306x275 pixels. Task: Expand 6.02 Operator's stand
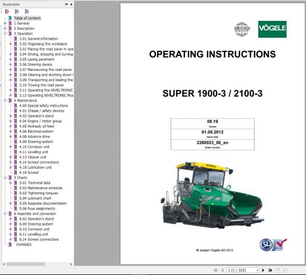[11, 219]
